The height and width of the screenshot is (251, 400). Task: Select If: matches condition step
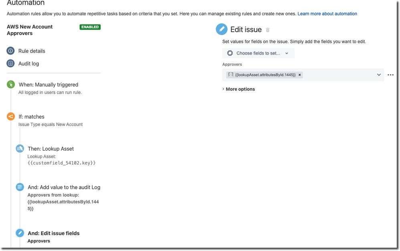tap(31, 117)
